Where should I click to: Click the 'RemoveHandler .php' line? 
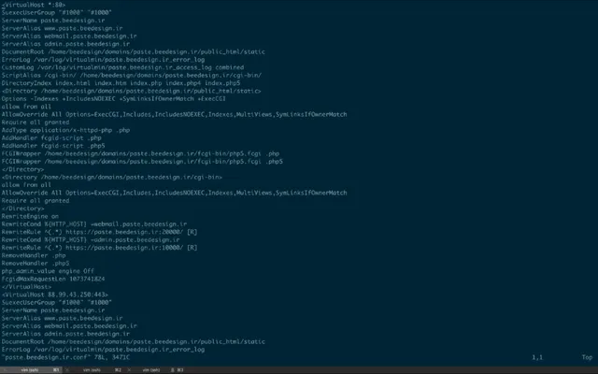pyautogui.click(x=34, y=255)
